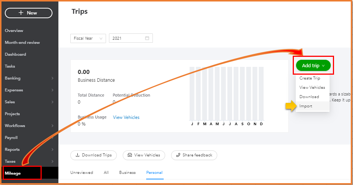Click the plus icon on New button
353x185 pixels.
(x=21, y=13)
